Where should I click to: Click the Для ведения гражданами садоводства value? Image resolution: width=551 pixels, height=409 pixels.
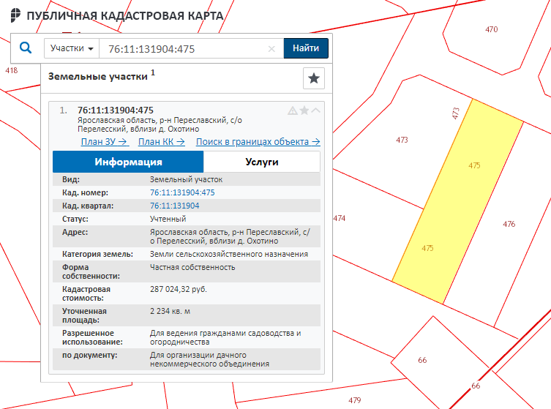[x=225, y=337]
